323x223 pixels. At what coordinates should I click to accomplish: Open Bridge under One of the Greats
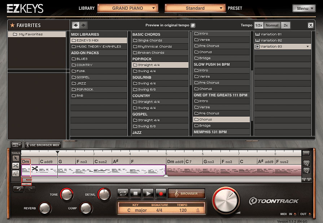click(222, 126)
